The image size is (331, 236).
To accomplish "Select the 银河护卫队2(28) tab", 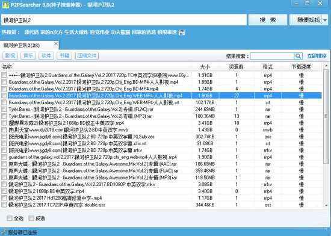I will point(22,45).
